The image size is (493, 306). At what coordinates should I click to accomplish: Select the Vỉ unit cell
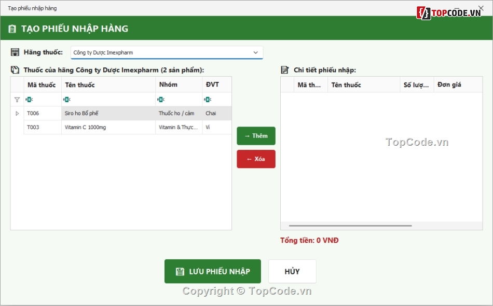point(217,127)
